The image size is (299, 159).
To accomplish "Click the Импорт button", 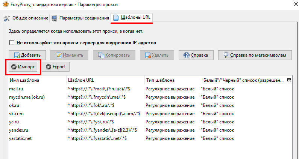I will pos(23,67).
